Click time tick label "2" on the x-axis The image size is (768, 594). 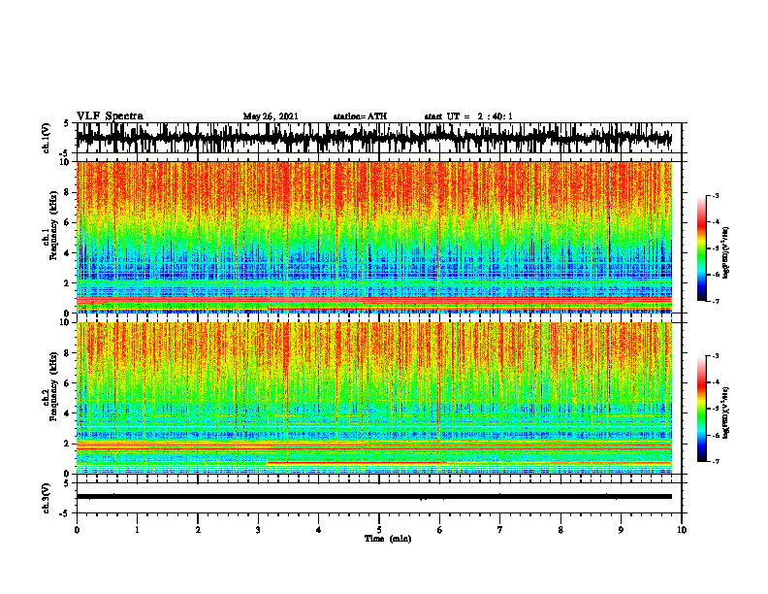198,530
